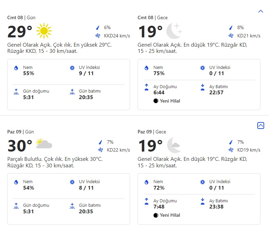Image resolution: width=269 pixels, height=227 pixels.
Task: Click the Cmt 08 | Gün heading
Action: [21, 17]
